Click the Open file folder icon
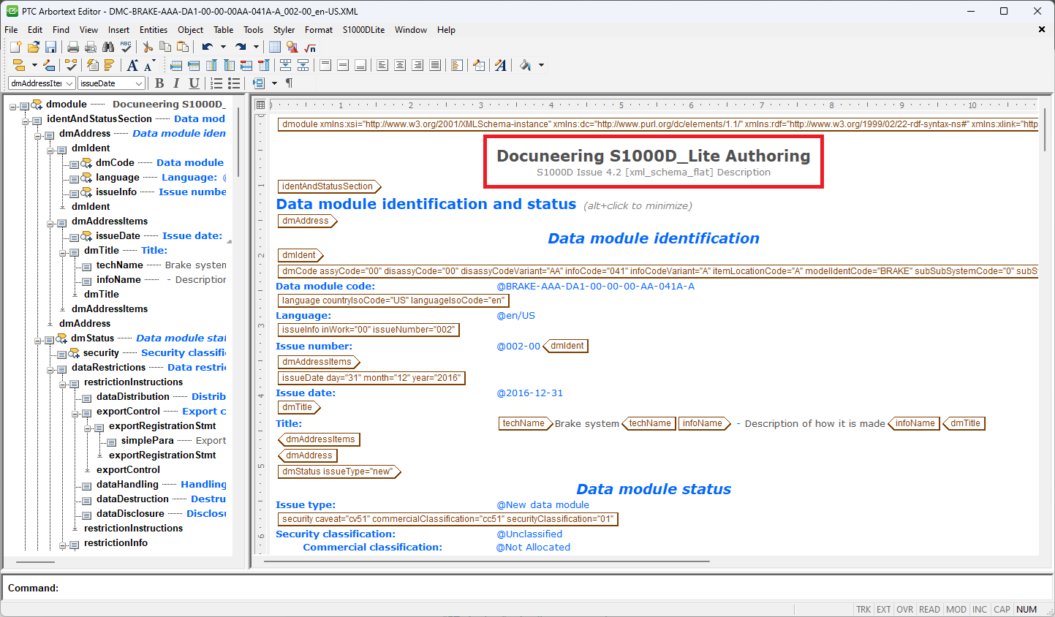The height and width of the screenshot is (617, 1055). coord(33,47)
